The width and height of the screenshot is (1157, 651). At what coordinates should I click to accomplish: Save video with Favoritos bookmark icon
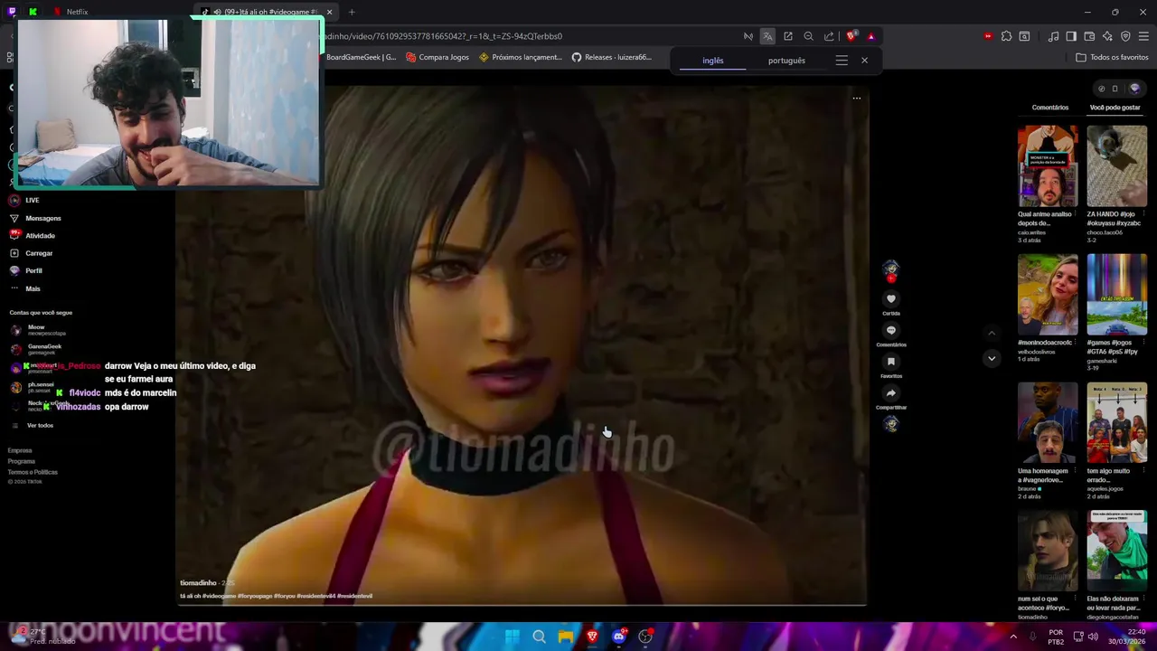(x=890, y=362)
